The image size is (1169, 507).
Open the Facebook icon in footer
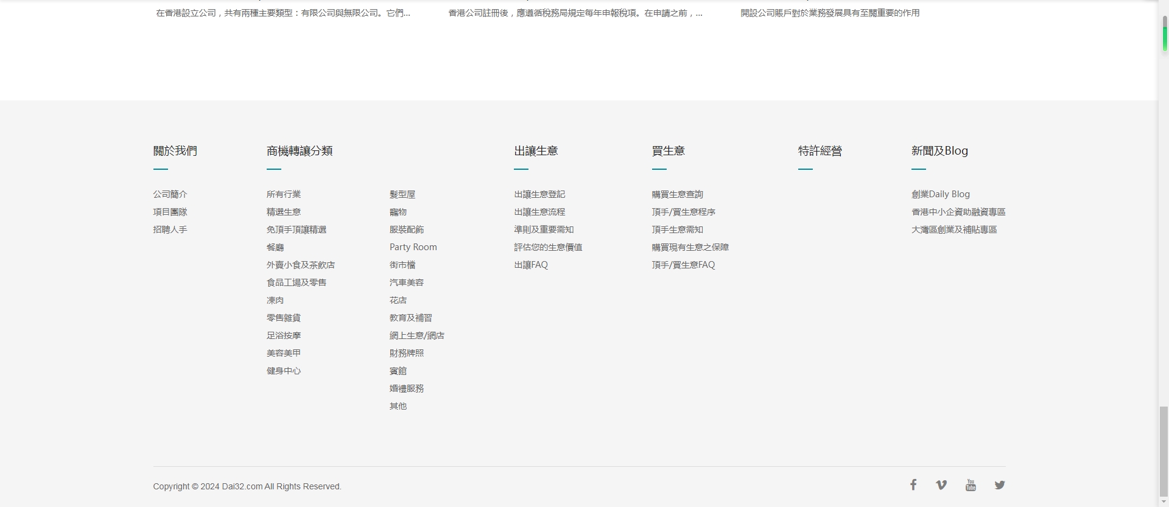tap(913, 485)
